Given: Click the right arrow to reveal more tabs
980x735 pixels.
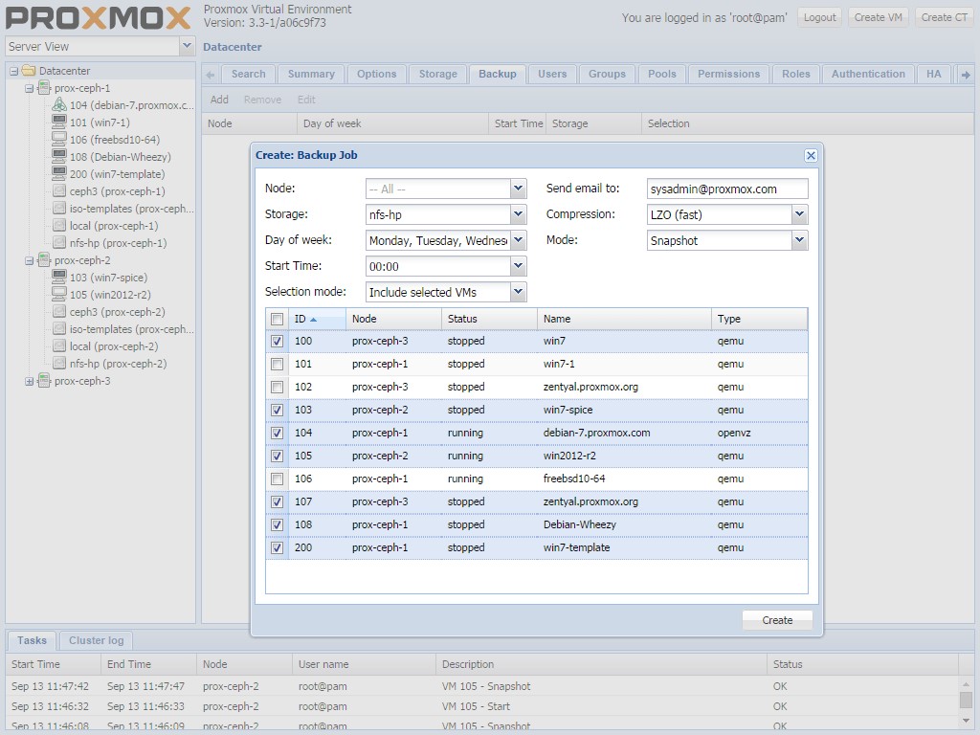Looking at the screenshot, I should point(968,74).
